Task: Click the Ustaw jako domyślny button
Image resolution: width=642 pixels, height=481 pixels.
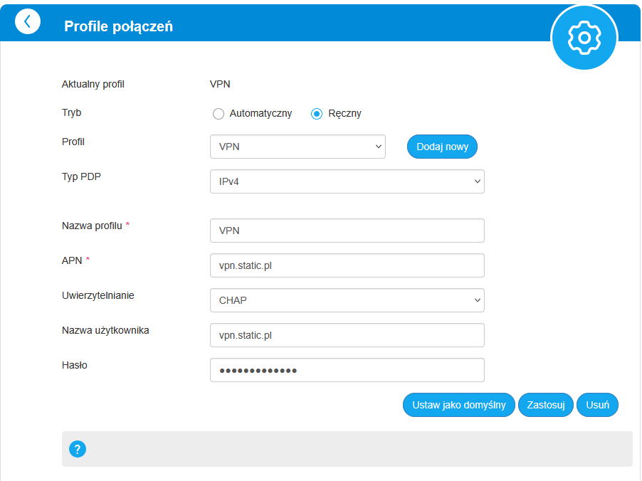Action: point(459,405)
